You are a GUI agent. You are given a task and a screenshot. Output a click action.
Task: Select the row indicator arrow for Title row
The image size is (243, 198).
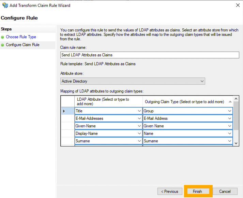64,111
